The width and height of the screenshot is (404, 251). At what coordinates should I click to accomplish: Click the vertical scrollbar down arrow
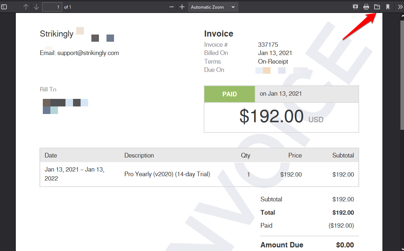point(402,248)
